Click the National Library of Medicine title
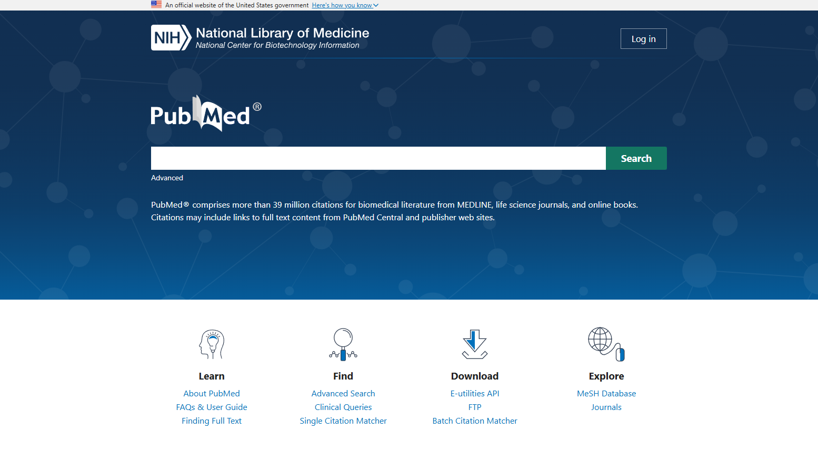This screenshot has height=461, width=818. pos(283,33)
